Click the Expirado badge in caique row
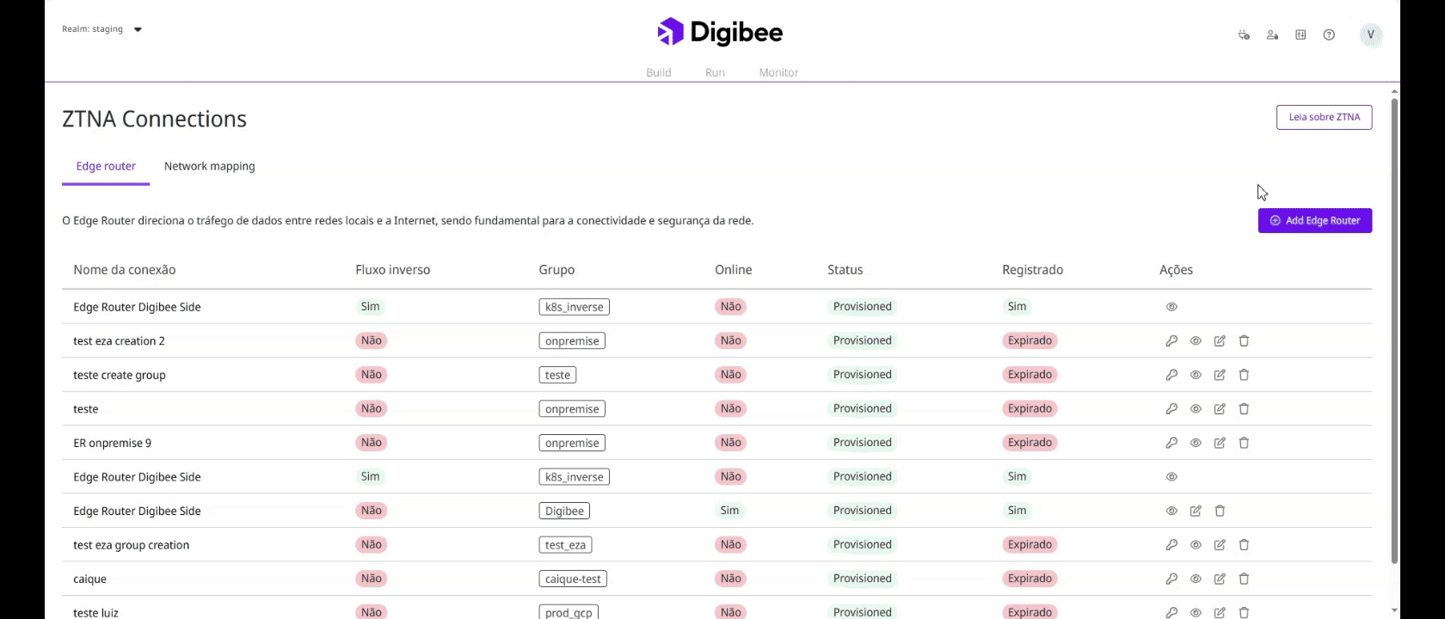The width and height of the screenshot is (1445, 619). pos(1030,579)
